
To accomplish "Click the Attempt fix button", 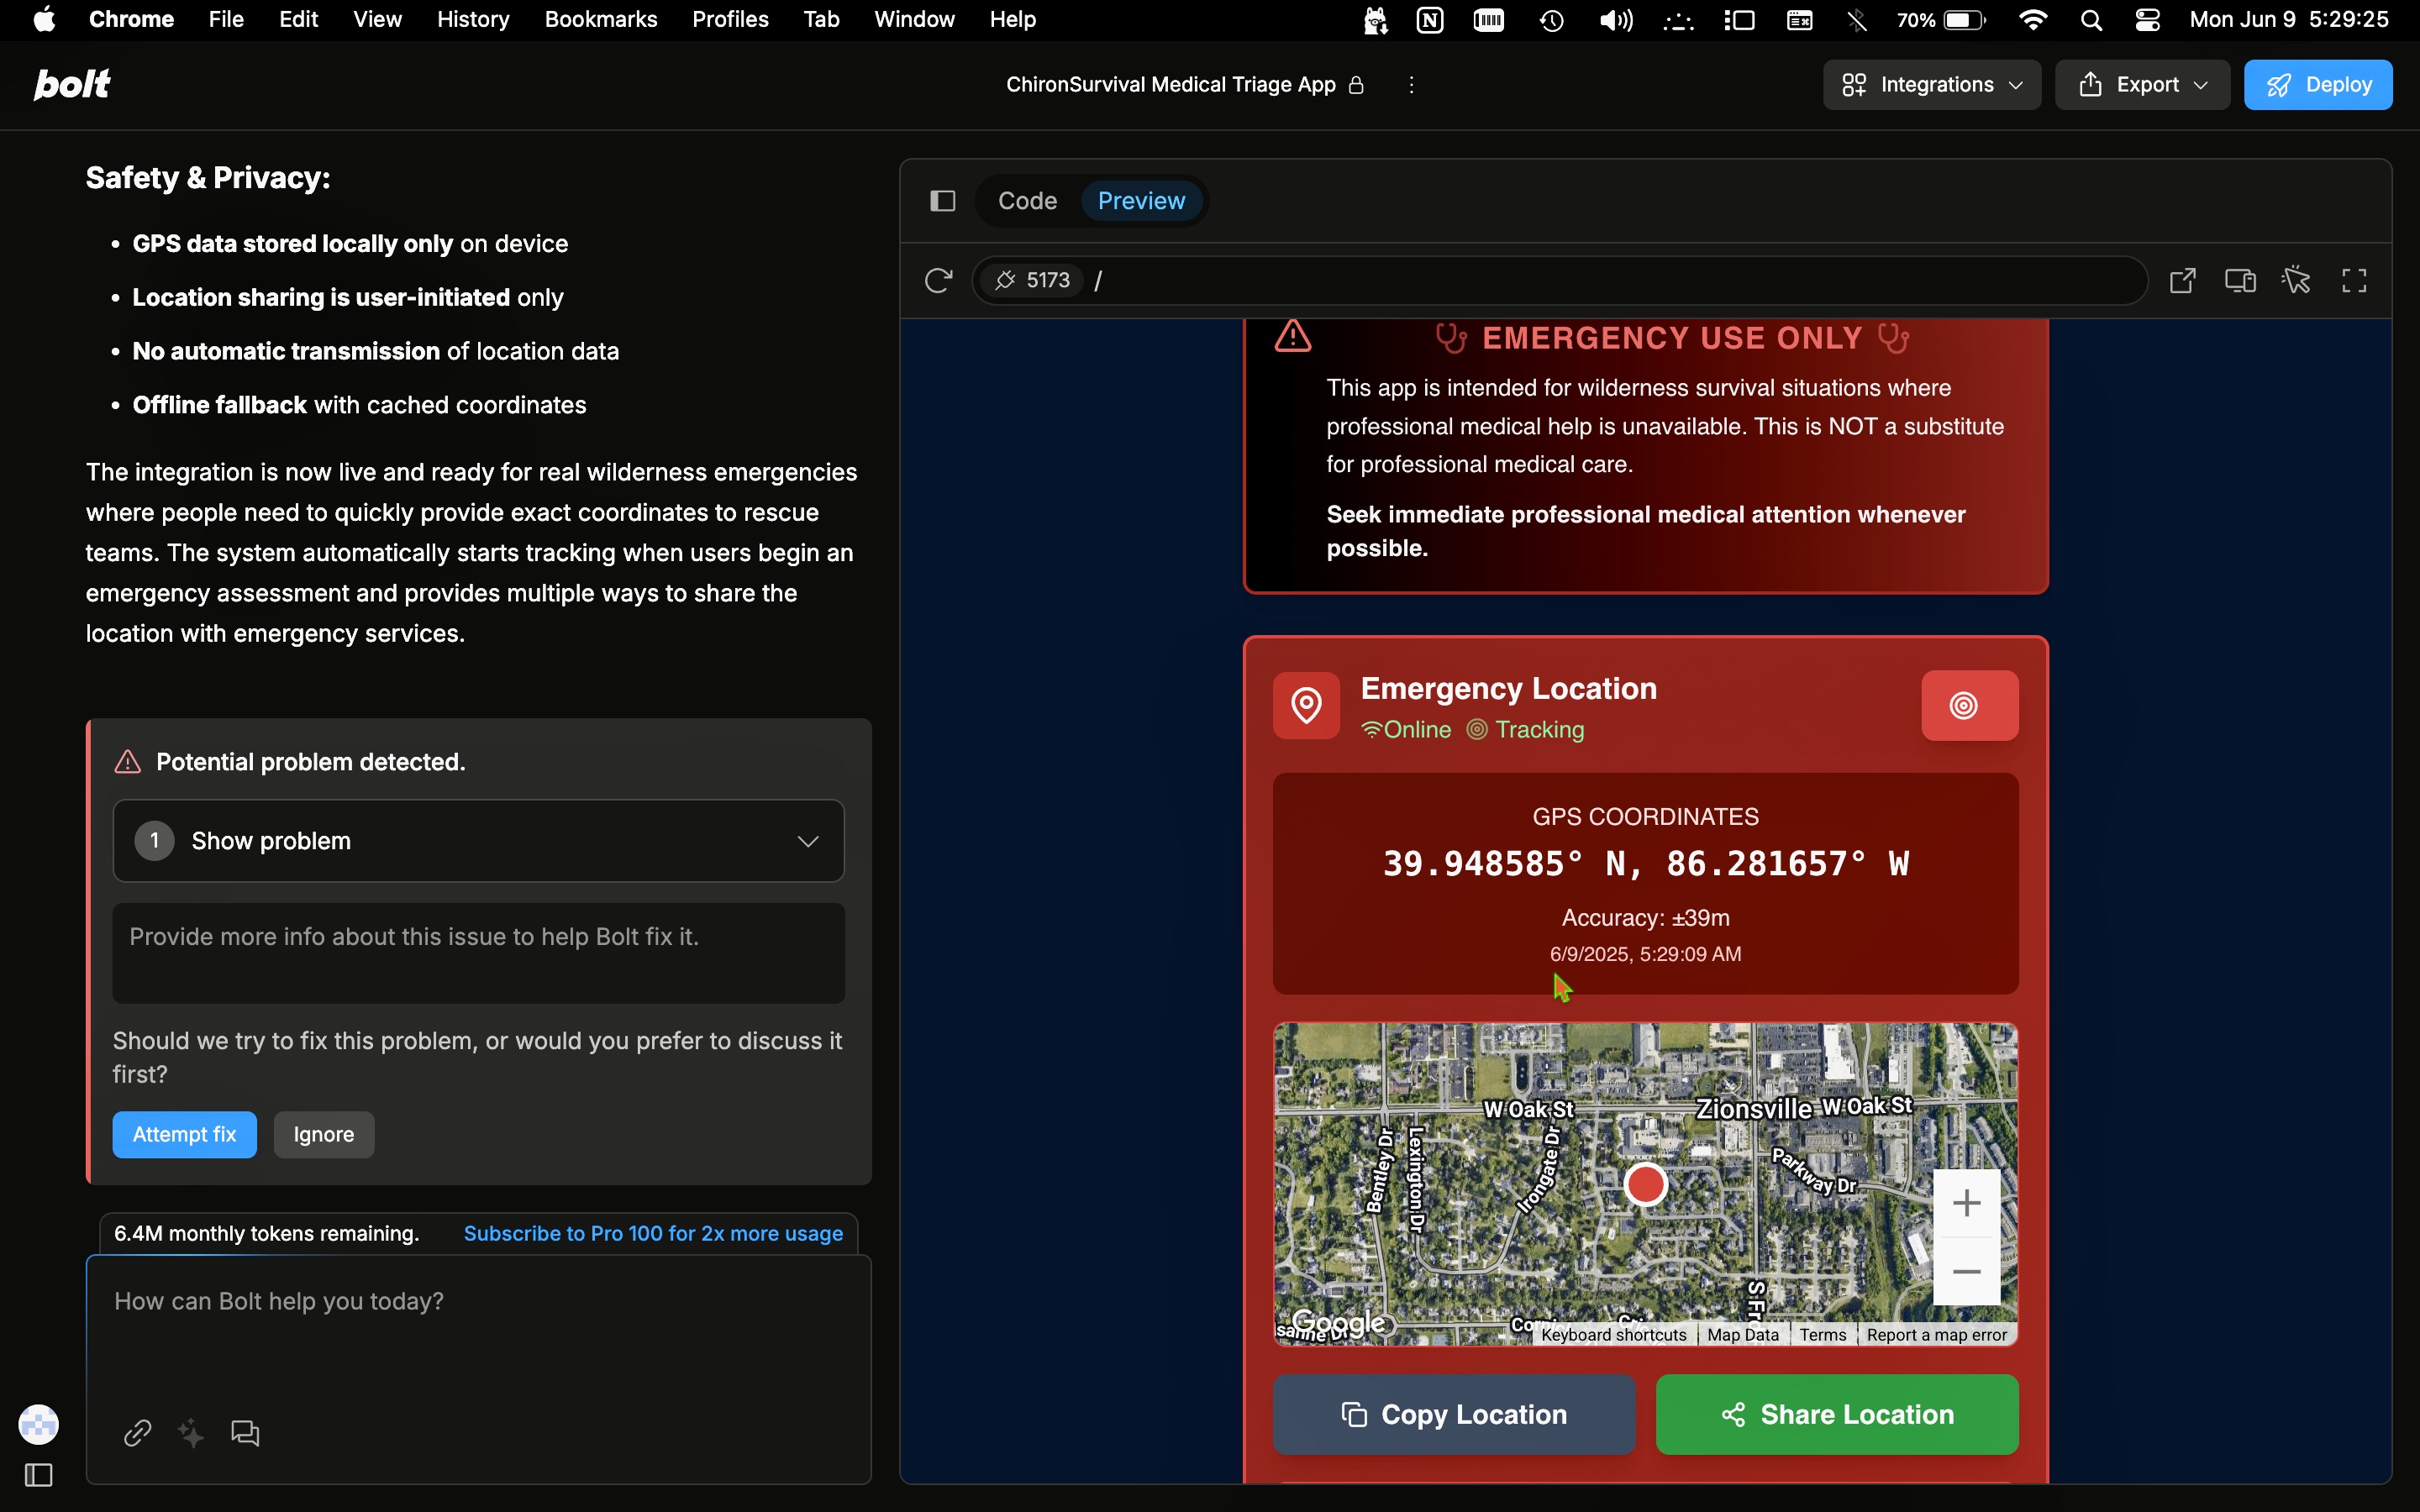I will [184, 1135].
